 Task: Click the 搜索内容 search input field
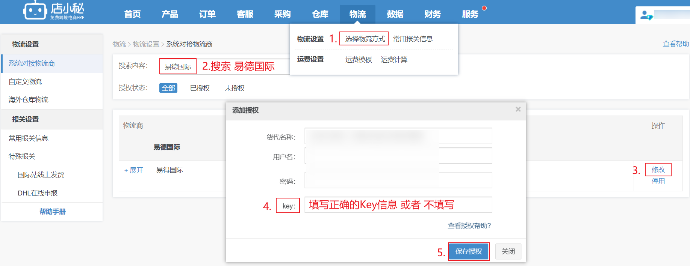224,66
